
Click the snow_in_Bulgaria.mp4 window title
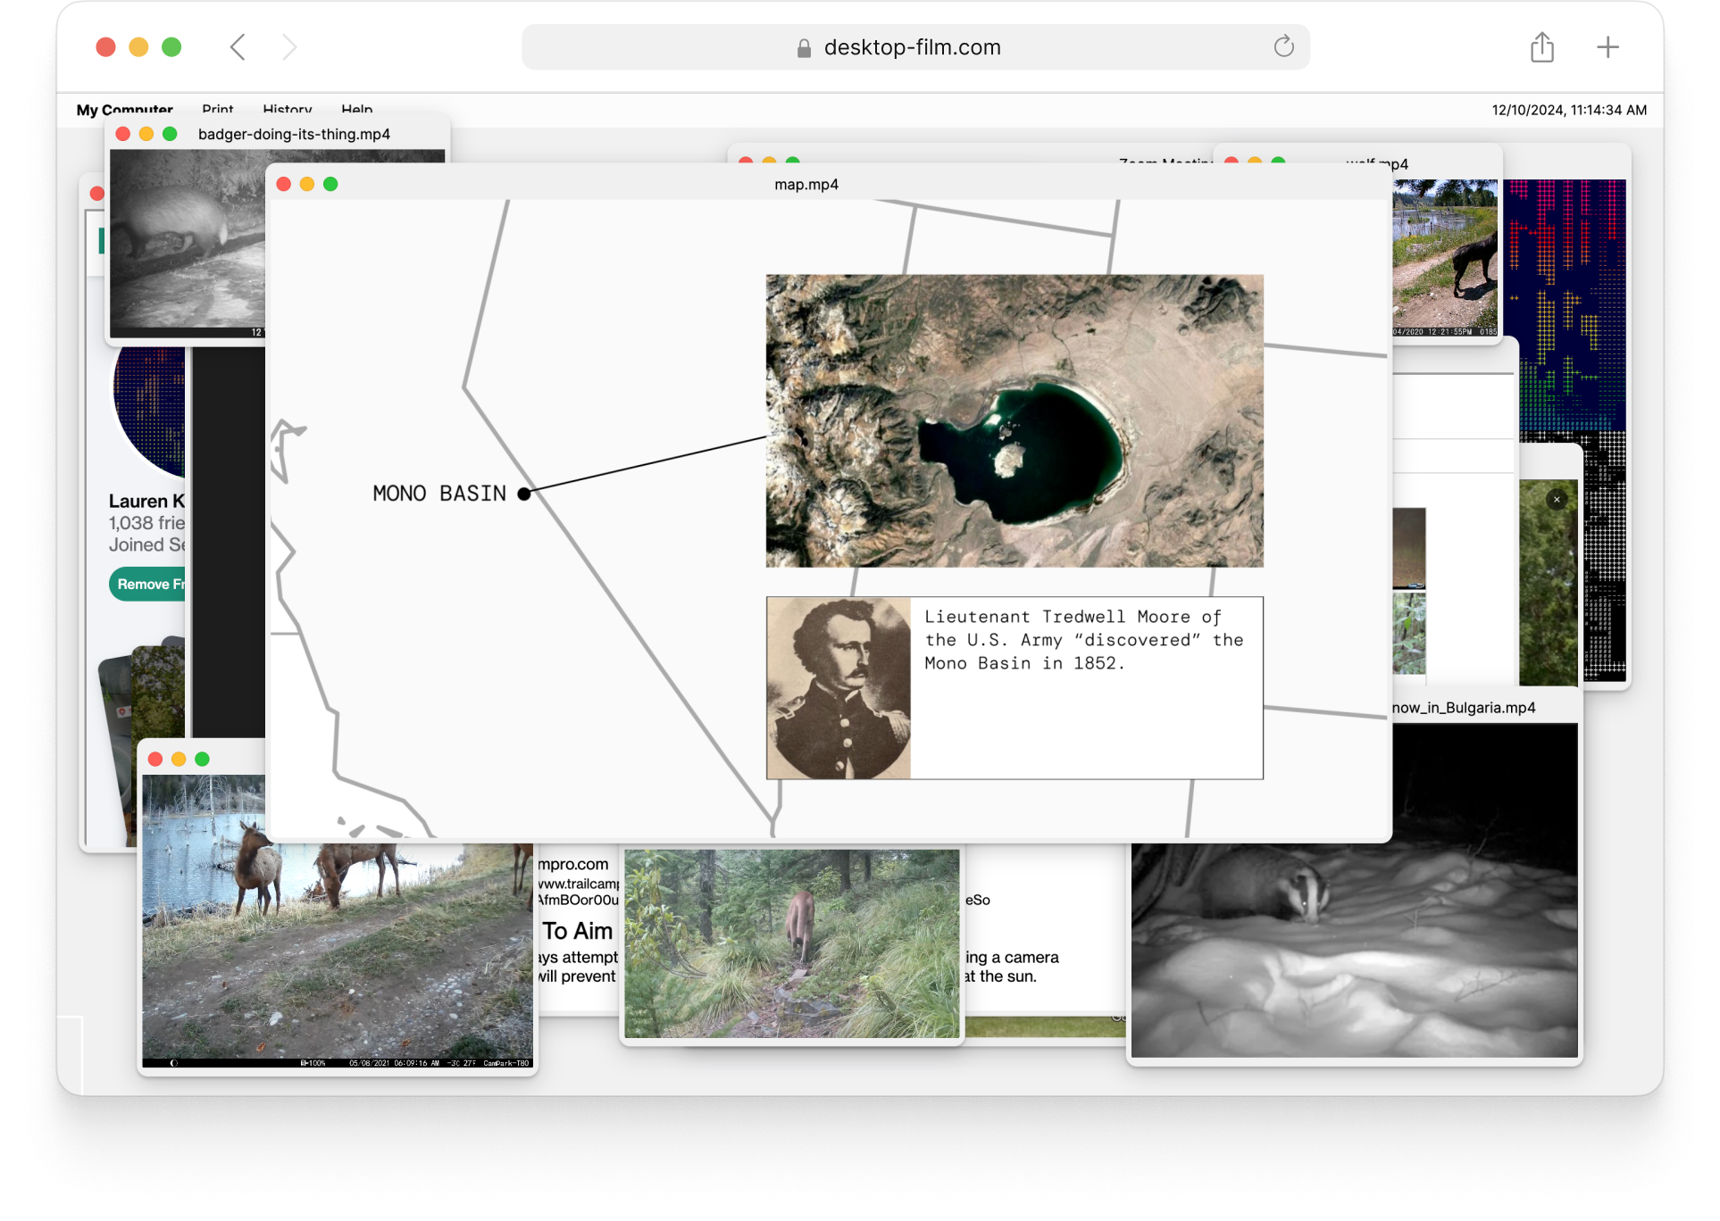[1465, 708]
